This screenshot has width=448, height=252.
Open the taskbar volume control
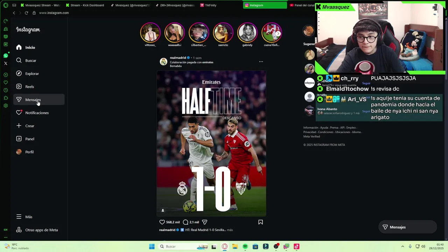(x=423, y=246)
